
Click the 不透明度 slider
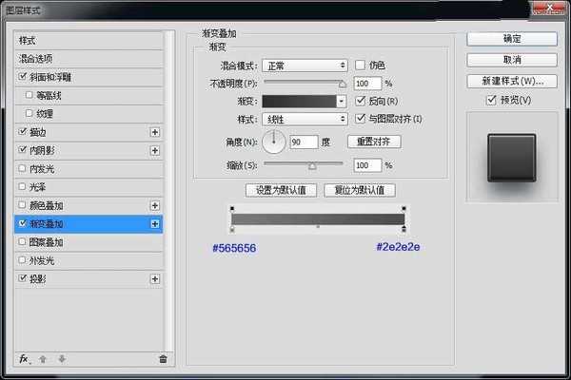(305, 84)
